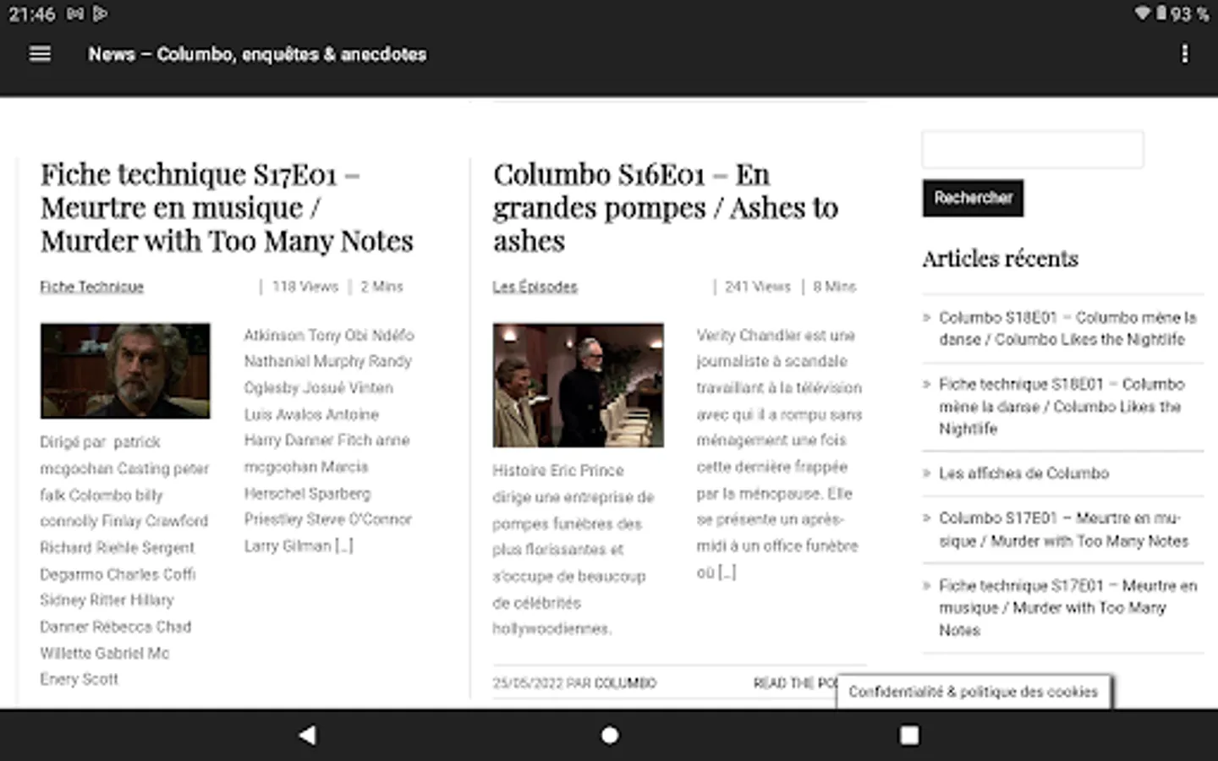Open Confidentialité & politique des cookies notice
This screenshot has width=1218, height=761.
click(x=974, y=692)
